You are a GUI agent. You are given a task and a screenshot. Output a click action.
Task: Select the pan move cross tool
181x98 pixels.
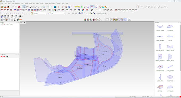click(x=27, y=7)
